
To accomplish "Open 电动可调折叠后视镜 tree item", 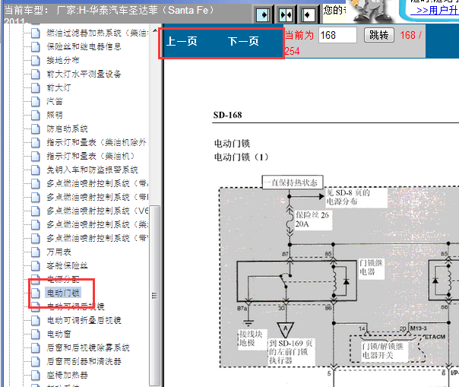I will pos(84,320).
